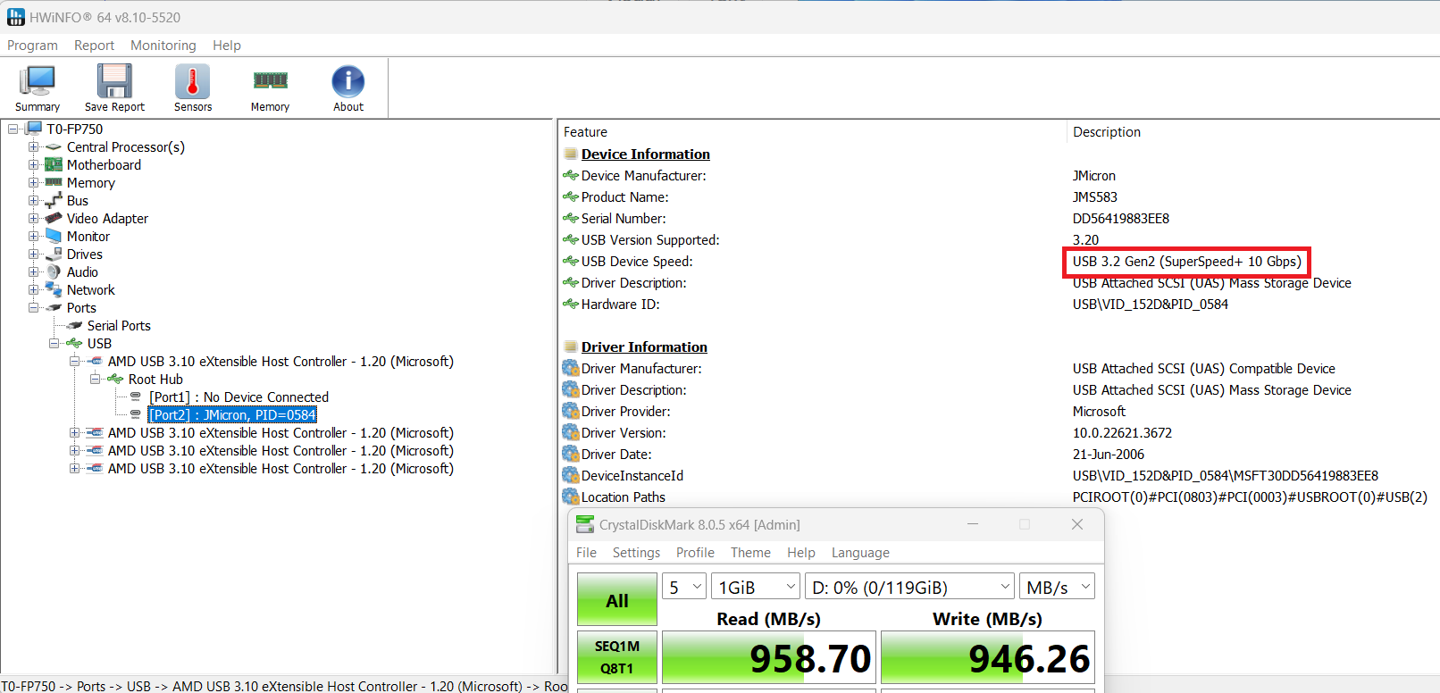Expand the Drives tree node
The height and width of the screenshot is (693, 1440).
pyautogui.click(x=33, y=254)
